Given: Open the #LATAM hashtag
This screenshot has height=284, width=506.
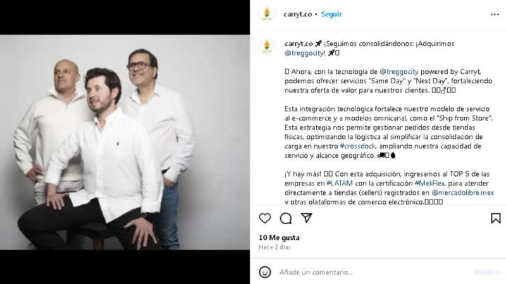Looking at the screenshot, I should pyautogui.click(x=340, y=183).
